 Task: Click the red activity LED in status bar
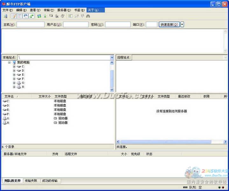point(223,187)
